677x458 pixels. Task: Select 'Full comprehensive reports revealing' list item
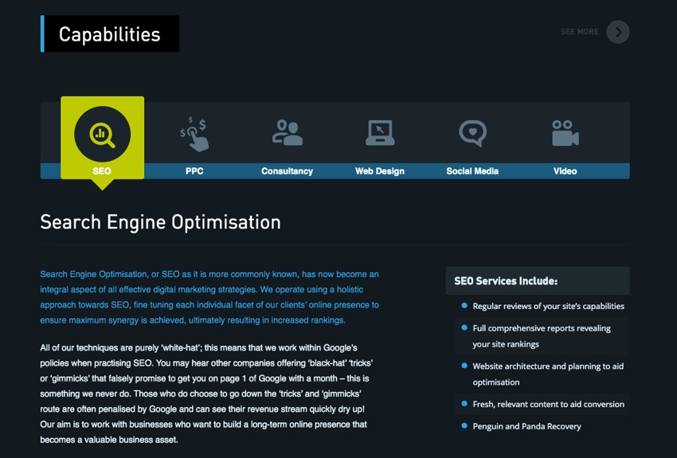click(542, 336)
